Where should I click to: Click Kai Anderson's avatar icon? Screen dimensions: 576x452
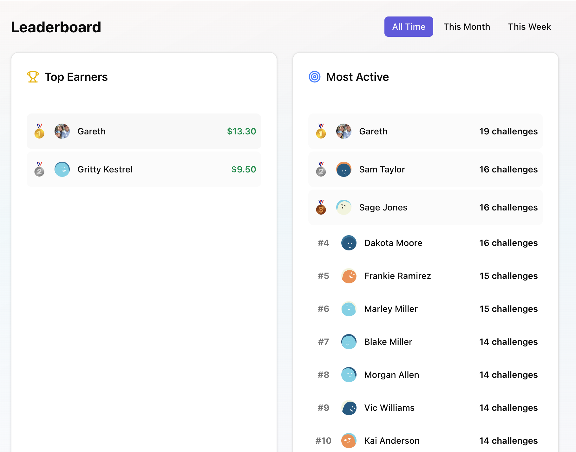click(349, 441)
